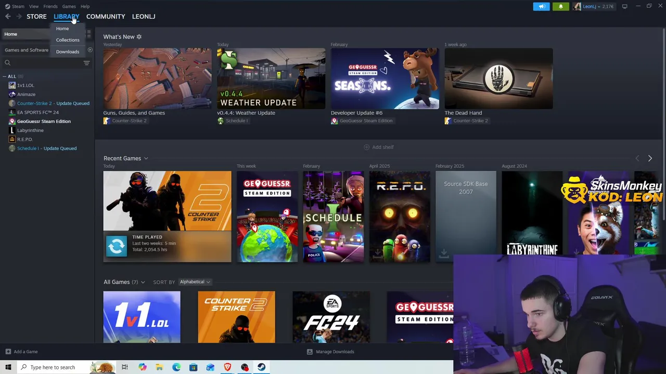Image resolution: width=666 pixels, height=374 pixels.
Task: Open the library filter options icon
Action: 86,63
